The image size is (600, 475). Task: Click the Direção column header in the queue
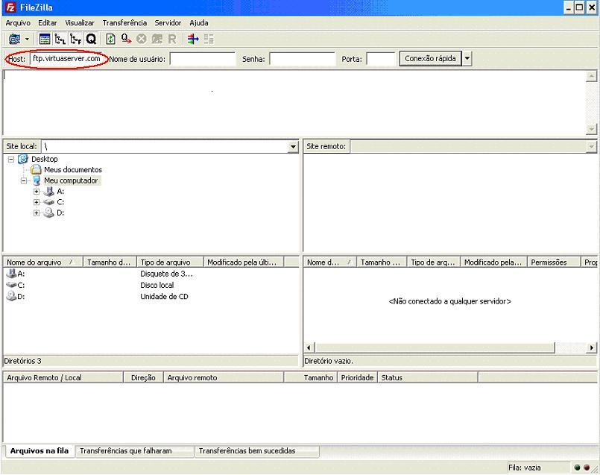coord(143,377)
